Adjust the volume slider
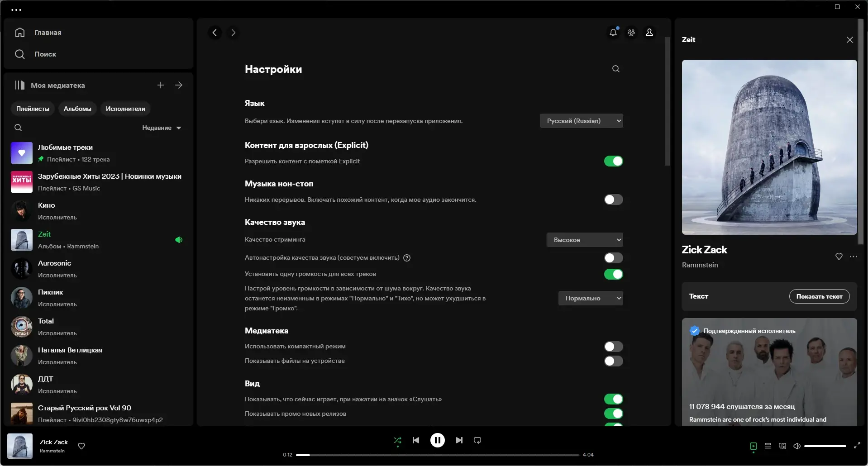 pyautogui.click(x=825, y=446)
